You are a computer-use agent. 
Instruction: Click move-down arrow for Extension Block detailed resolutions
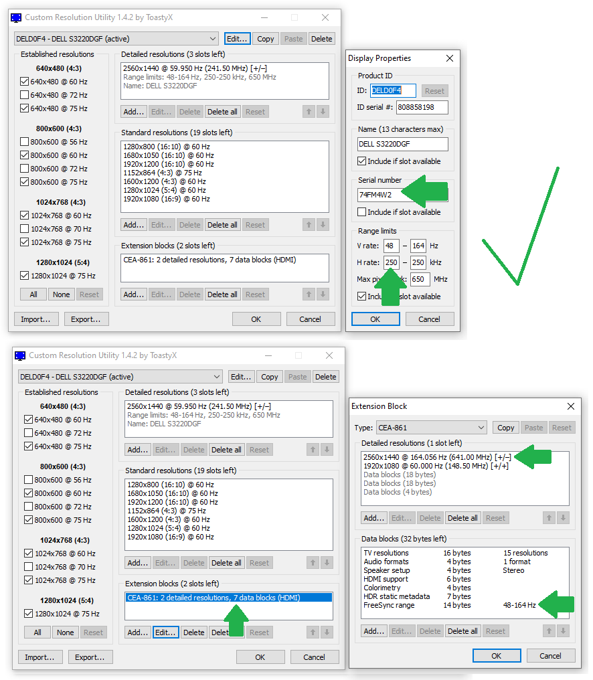[563, 518]
